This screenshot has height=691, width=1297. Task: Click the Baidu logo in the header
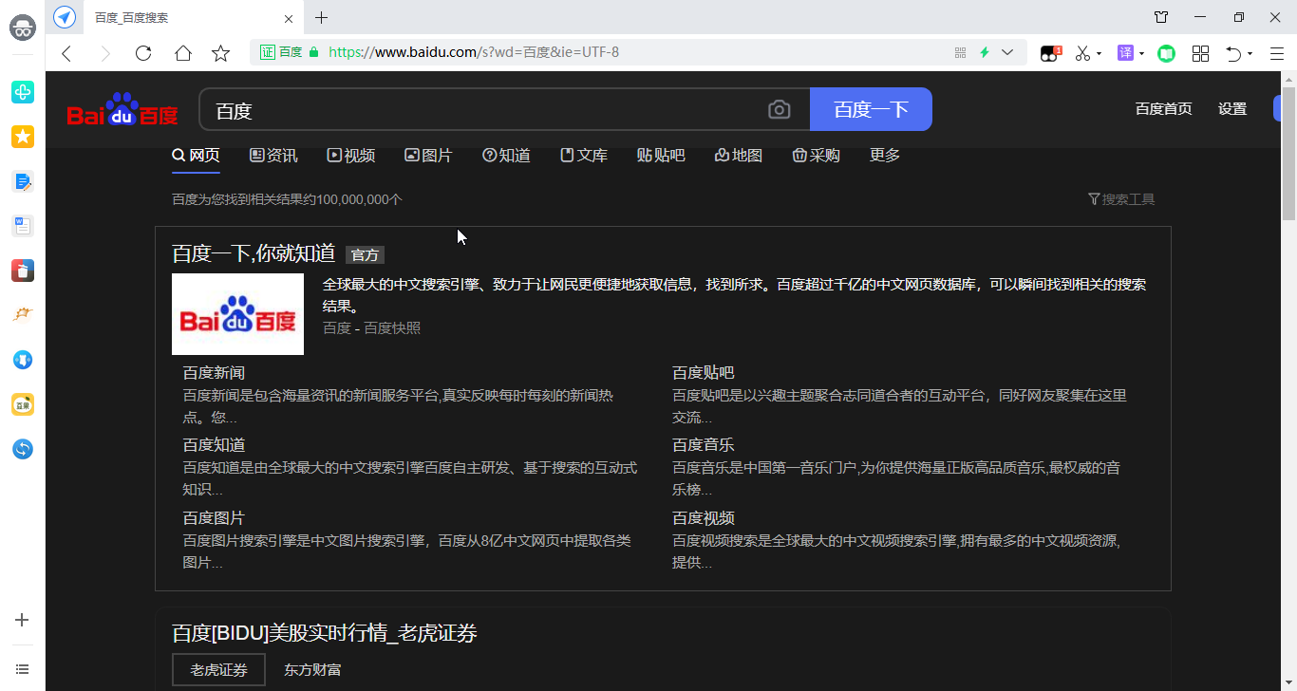click(122, 109)
